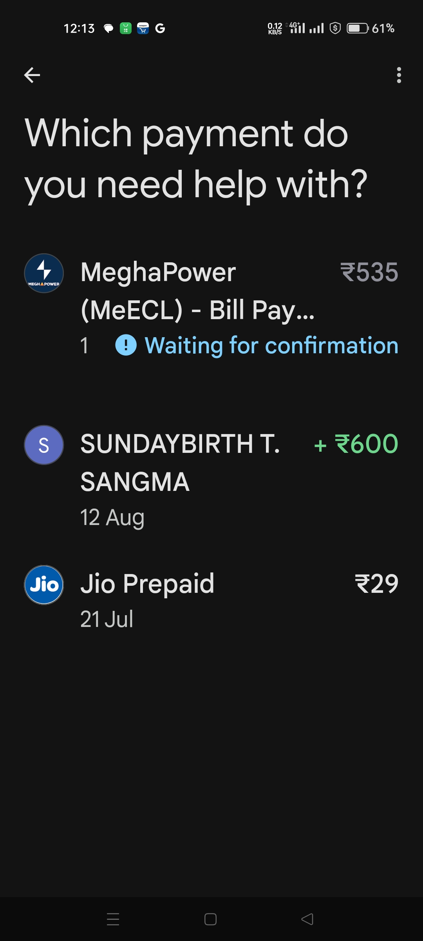Tap the back arrow
The image size is (423, 941).
point(32,75)
